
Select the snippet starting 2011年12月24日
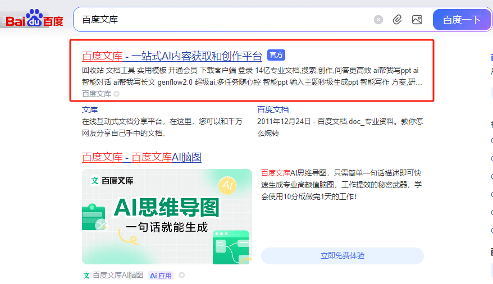(x=340, y=127)
